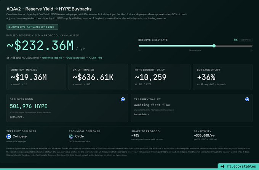
Task: Click the ~$232.36M annualized yield figure
Action: pyautogui.click(x=40, y=45)
